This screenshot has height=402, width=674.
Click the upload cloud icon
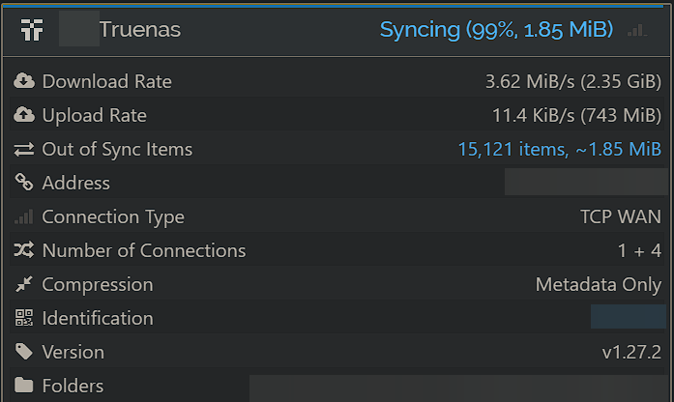click(x=24, y=115)
